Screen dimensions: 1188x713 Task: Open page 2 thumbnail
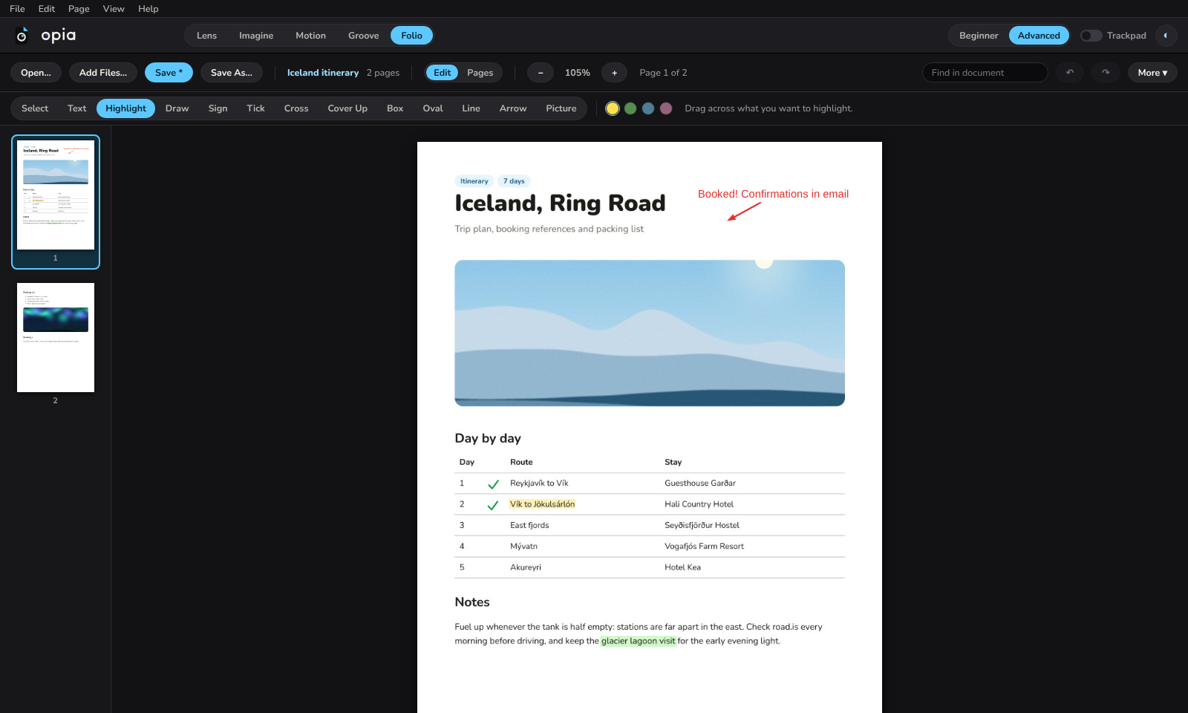click(56, 338)
